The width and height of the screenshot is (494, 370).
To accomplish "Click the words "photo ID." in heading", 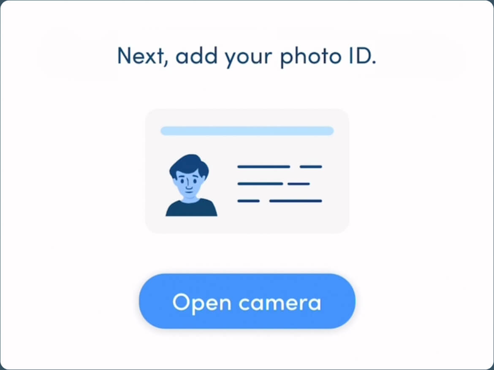I will 328,56.
